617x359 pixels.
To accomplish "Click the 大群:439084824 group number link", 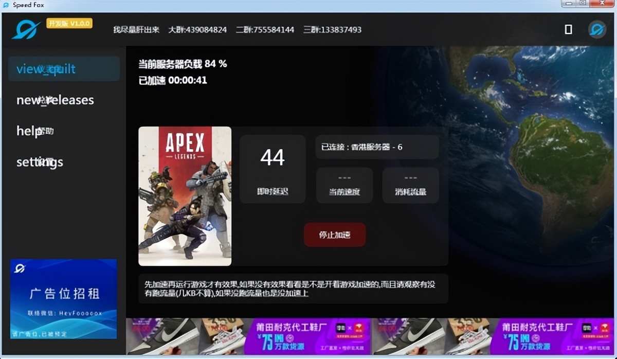I will (x=198, y=30).
